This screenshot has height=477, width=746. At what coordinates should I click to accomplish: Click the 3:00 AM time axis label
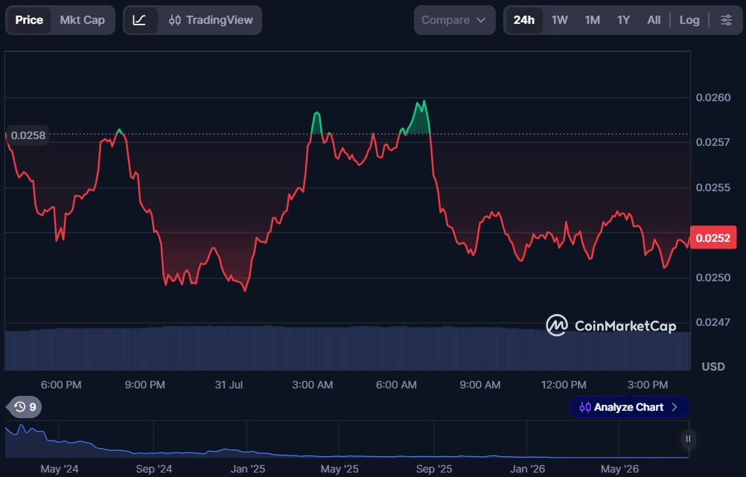313,385
